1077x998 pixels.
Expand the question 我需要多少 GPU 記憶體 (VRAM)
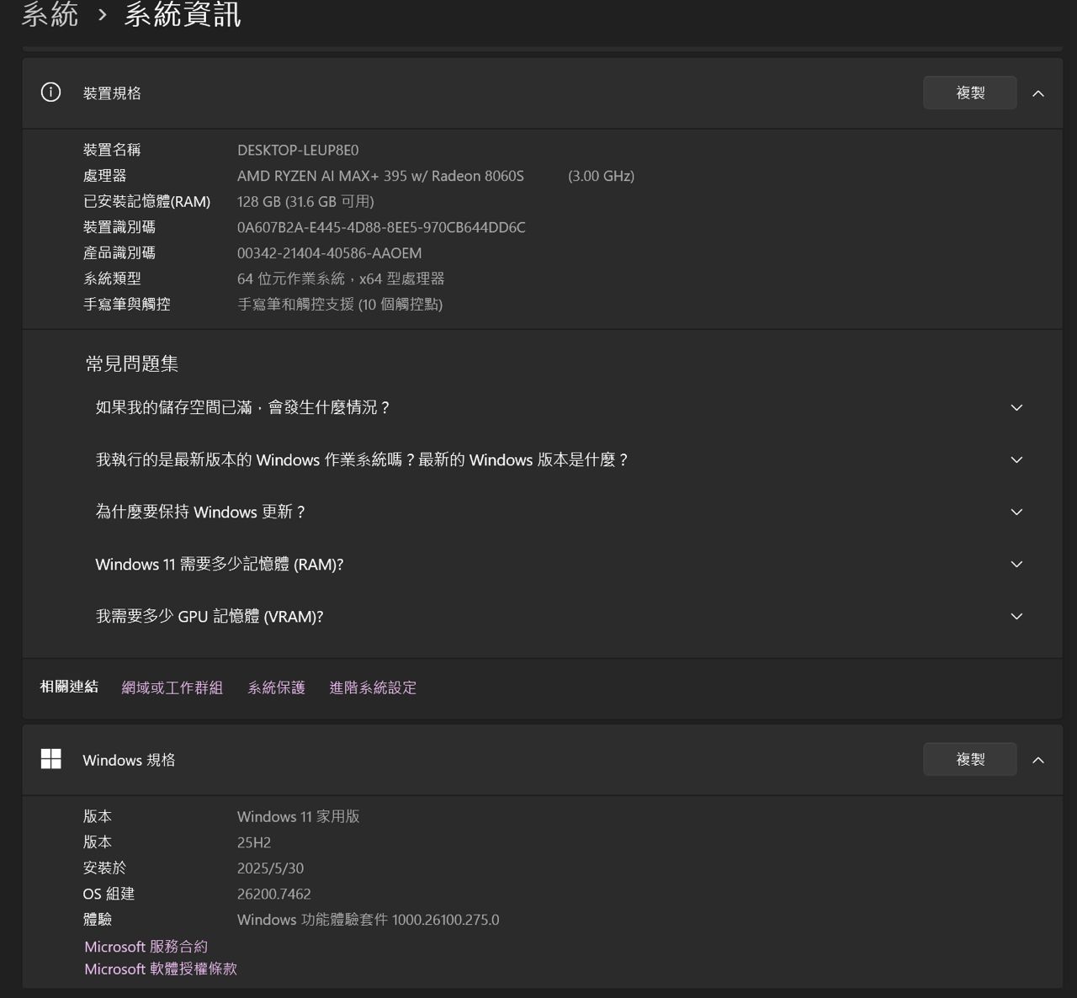1016,617
